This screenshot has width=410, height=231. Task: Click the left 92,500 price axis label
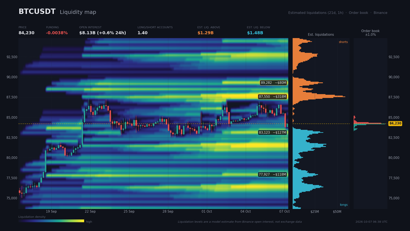pos(12,57)
